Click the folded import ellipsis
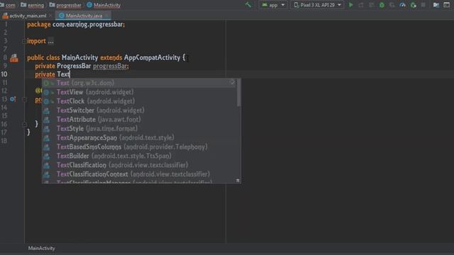454x255 pixels. tap(50, 41)
